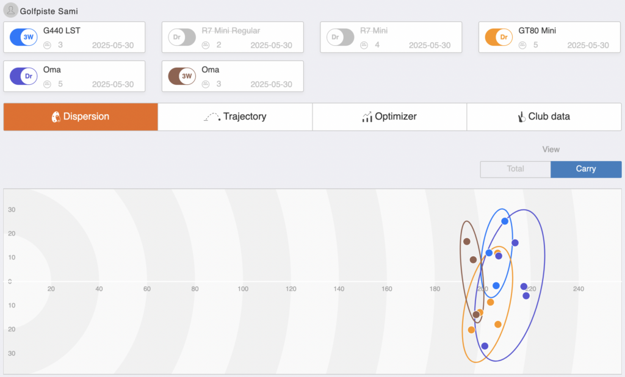Click the Optimizer chart icon
The height and width of the screenshot is (377, 625).
click(367, 117)
